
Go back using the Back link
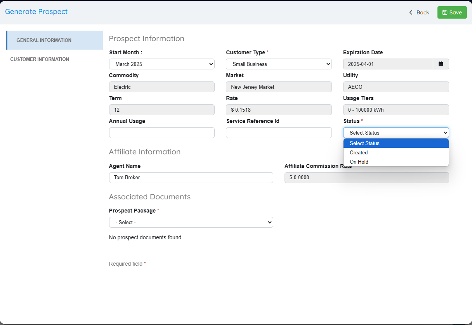[419, 12]
